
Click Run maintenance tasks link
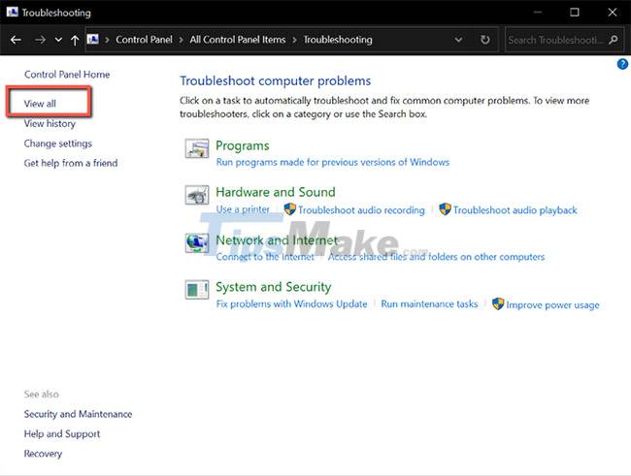429,304
